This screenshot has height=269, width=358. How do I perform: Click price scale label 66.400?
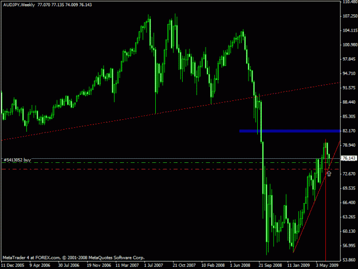[x=349, y=202]
